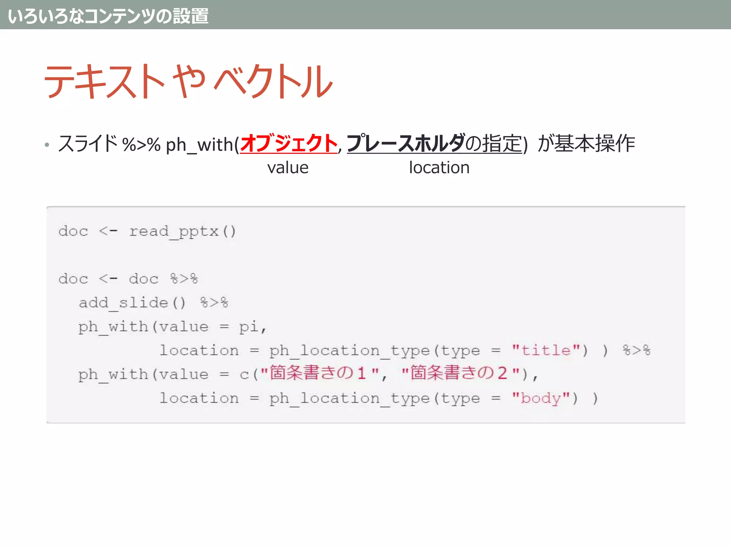Click the "body" string in the code
Screen dimensions: 731x548
[x=541, y=398]
